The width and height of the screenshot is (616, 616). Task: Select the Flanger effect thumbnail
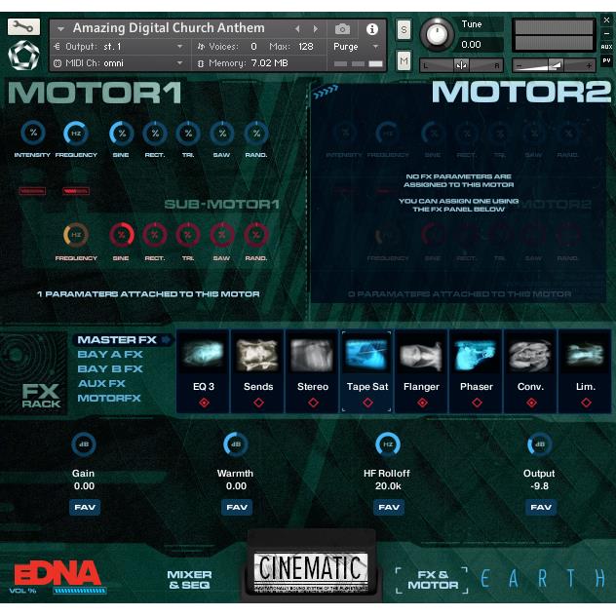pyautogui.click(x=421, y=355)
